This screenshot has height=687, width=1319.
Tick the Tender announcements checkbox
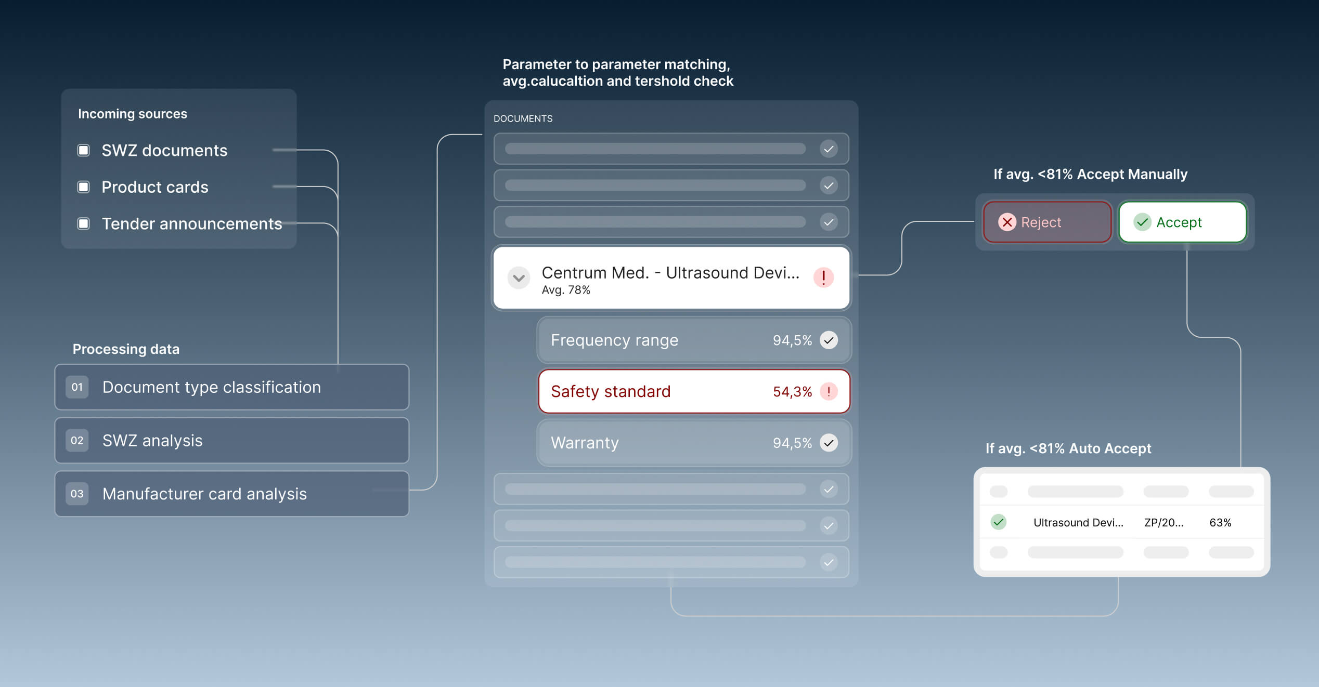pyautogui.click(x=83, y=223)
